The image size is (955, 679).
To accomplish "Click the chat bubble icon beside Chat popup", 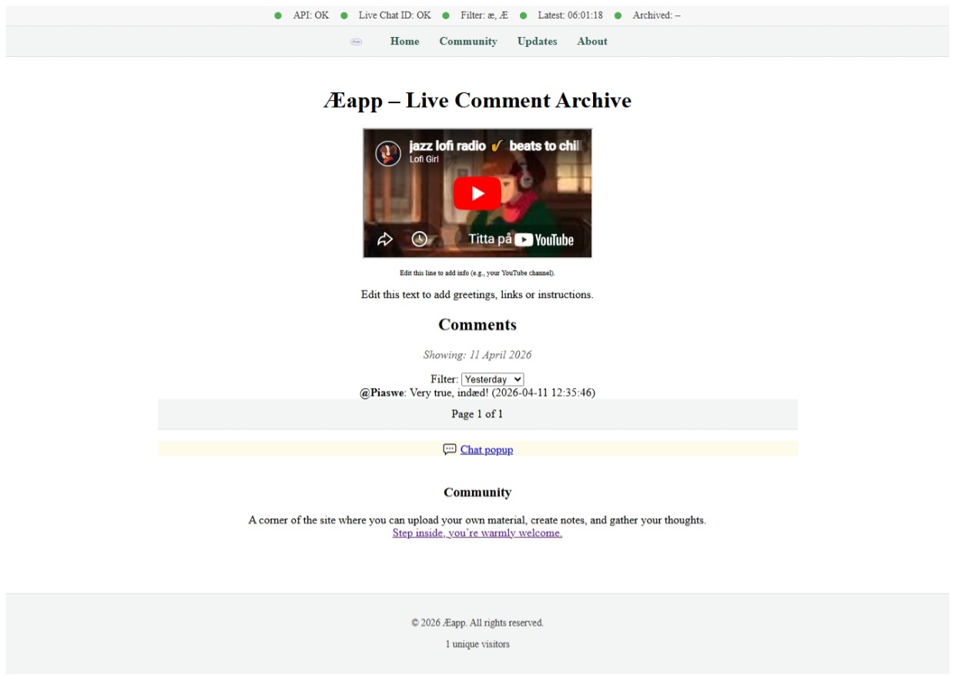I will click(x=450, y=450).
